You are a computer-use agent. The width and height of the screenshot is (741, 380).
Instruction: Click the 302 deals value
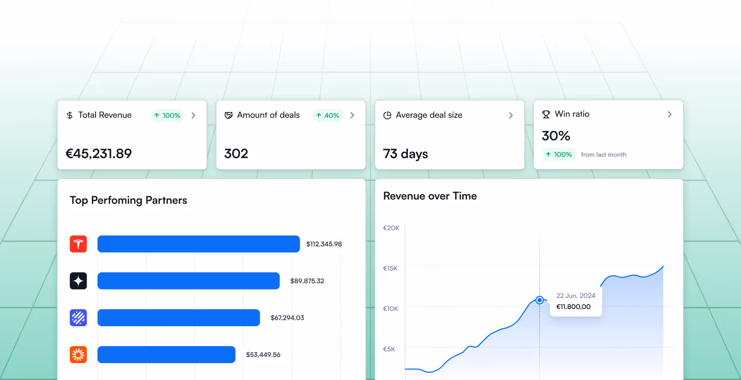236,154
